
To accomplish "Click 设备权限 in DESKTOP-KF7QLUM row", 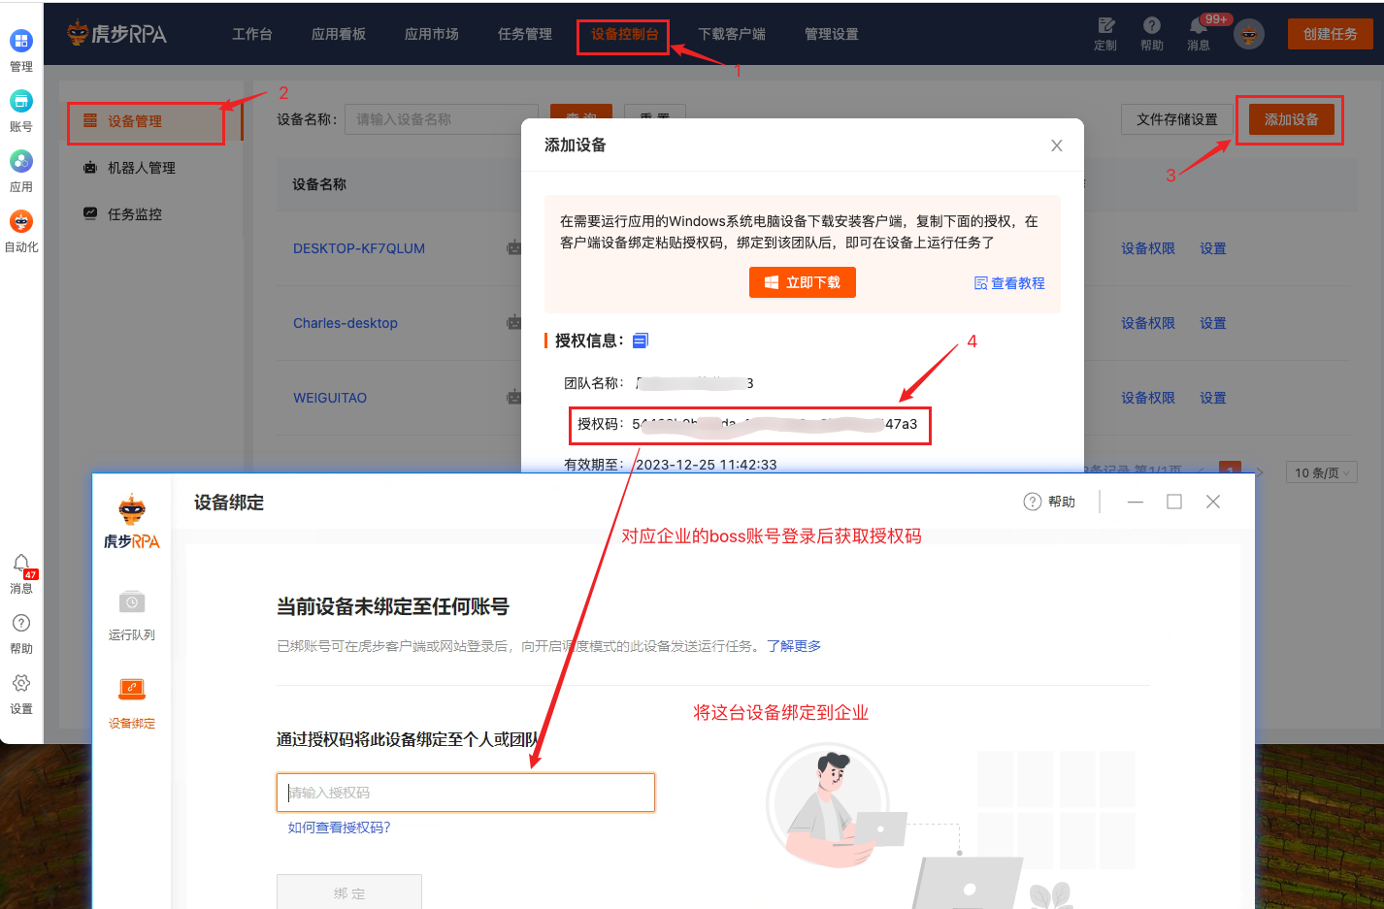I will click(x=1148, y=248).
